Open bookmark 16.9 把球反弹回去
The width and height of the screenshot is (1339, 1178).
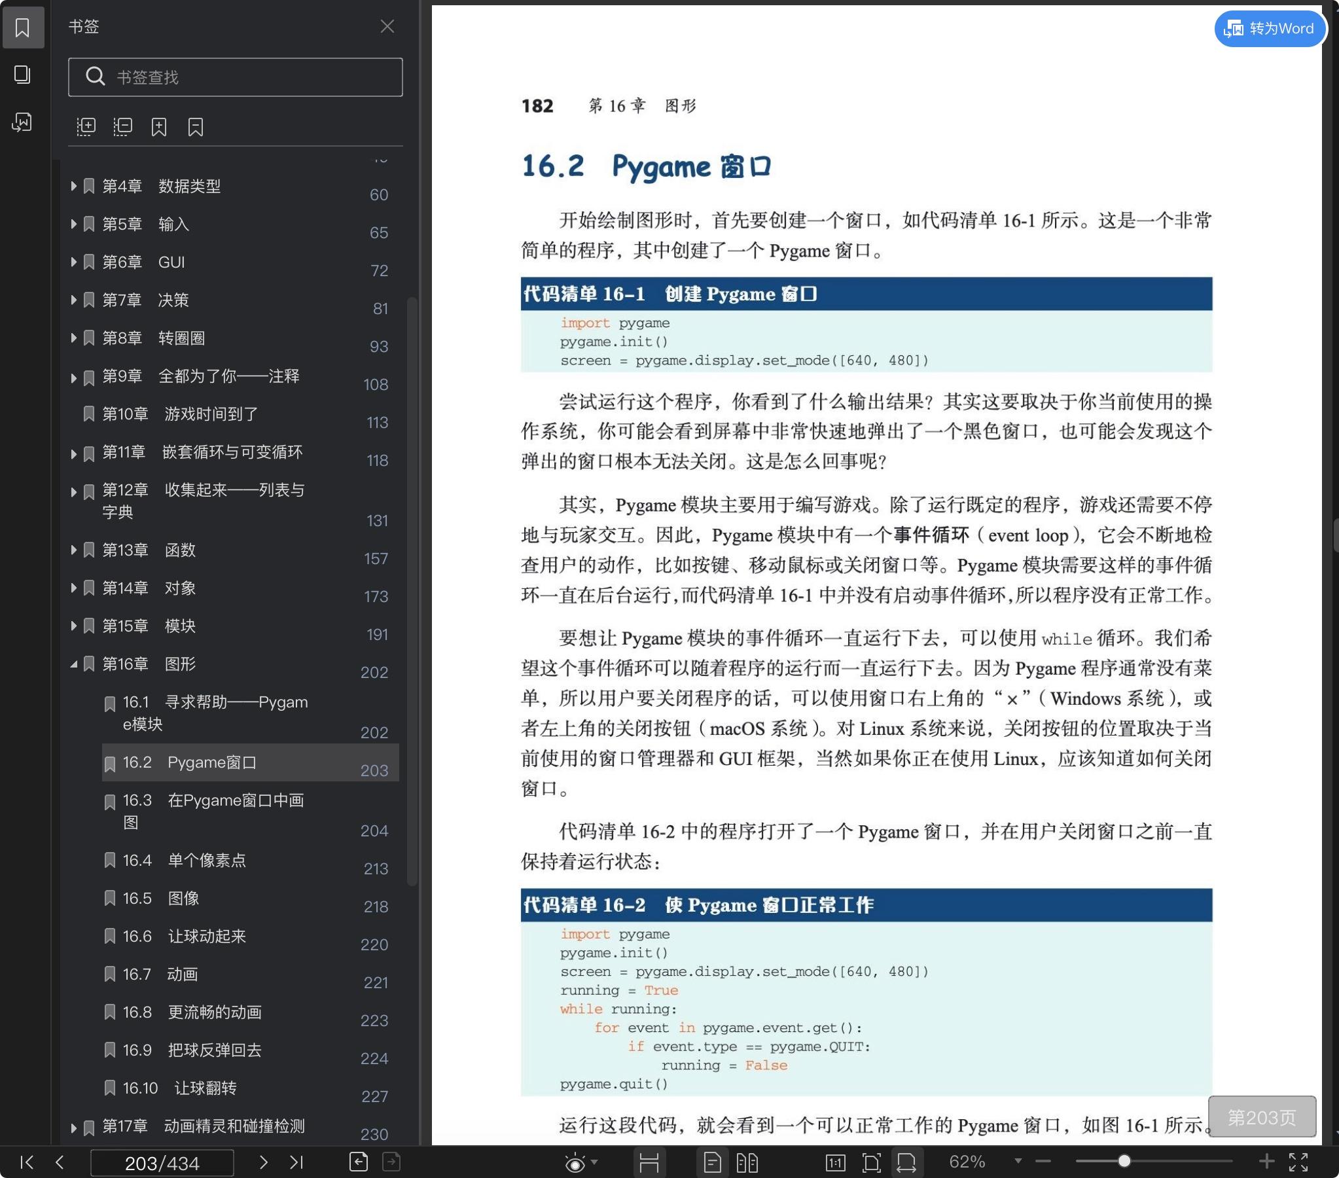point(192,1051)
